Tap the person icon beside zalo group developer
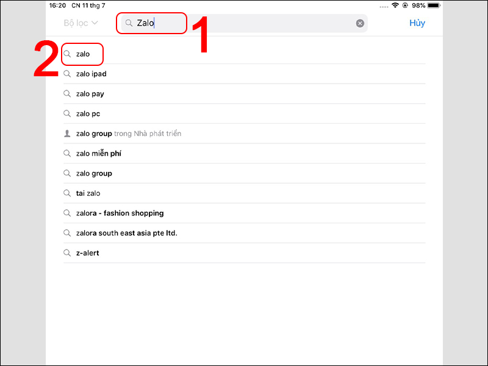The height and width of the screenshot is (366, 488). 67,134
